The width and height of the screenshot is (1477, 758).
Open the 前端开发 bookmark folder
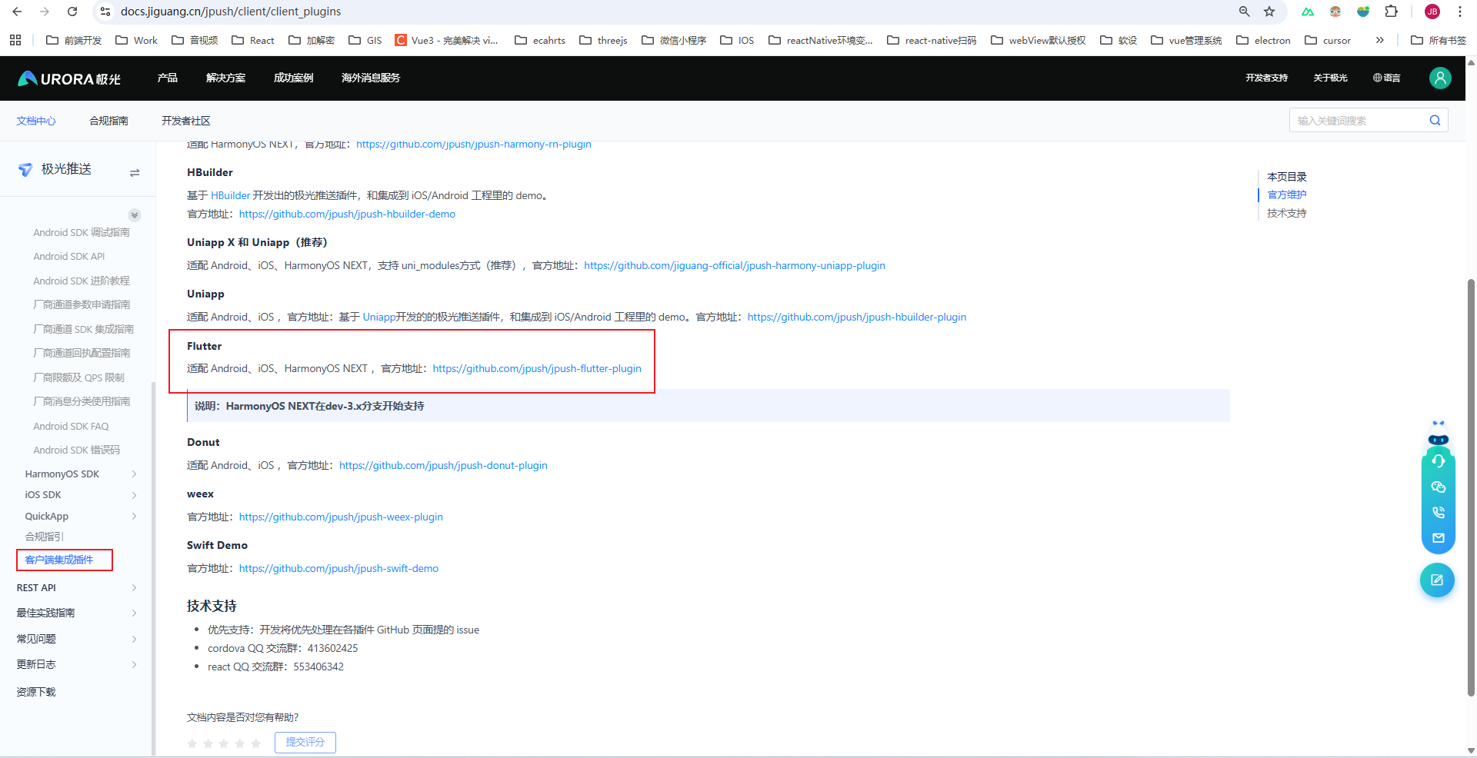[x=74, y=40]
